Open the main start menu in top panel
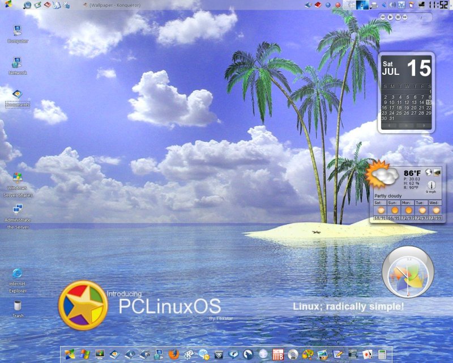Screen dimensions: 453x363 8,4
